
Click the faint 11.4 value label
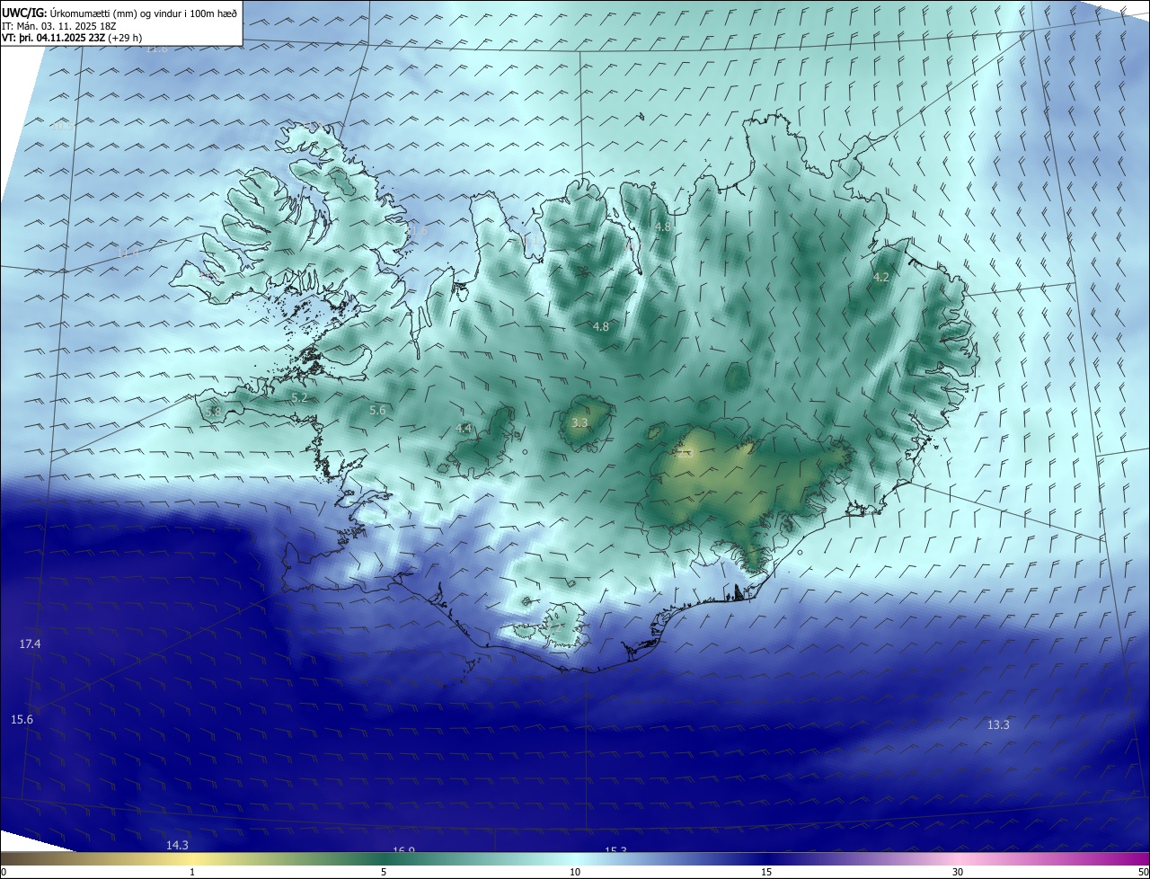coord(129,253)
